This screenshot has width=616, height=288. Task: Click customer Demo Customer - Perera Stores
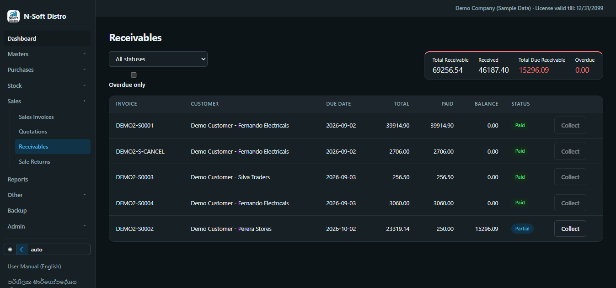[x=231, y=229]
